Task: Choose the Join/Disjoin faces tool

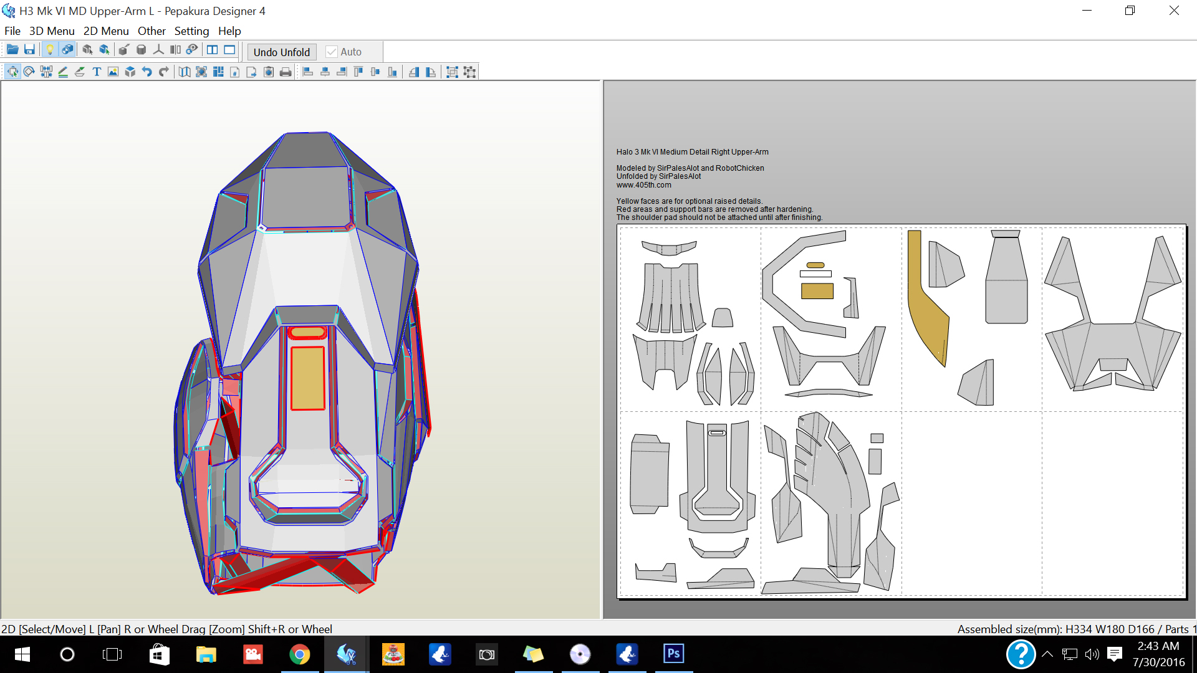Action: [x=46, y=72]
